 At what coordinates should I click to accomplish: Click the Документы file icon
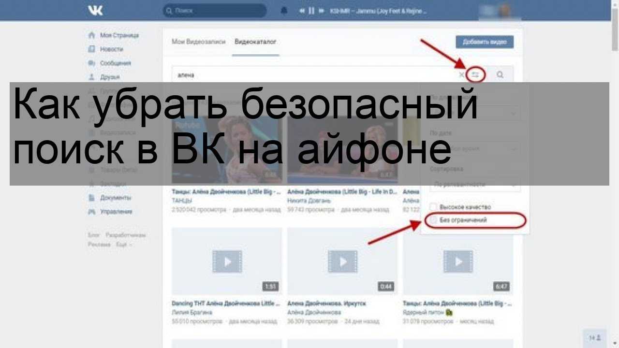[x=91, y=198]
